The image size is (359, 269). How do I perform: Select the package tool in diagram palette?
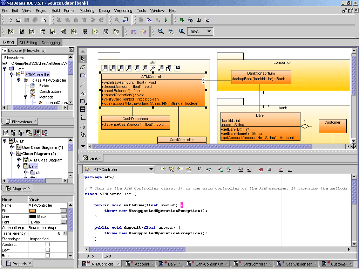(83, 101)
